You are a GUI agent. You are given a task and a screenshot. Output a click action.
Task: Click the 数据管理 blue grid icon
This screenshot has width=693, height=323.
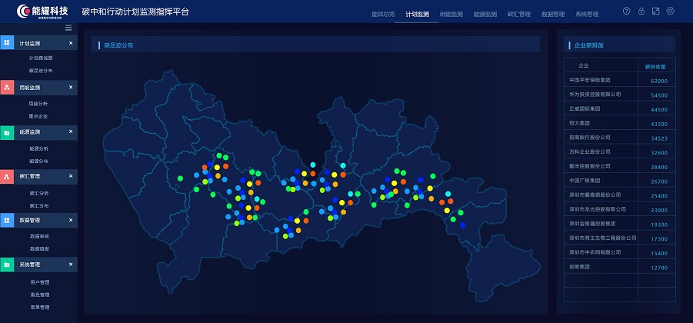pos(7,220)
